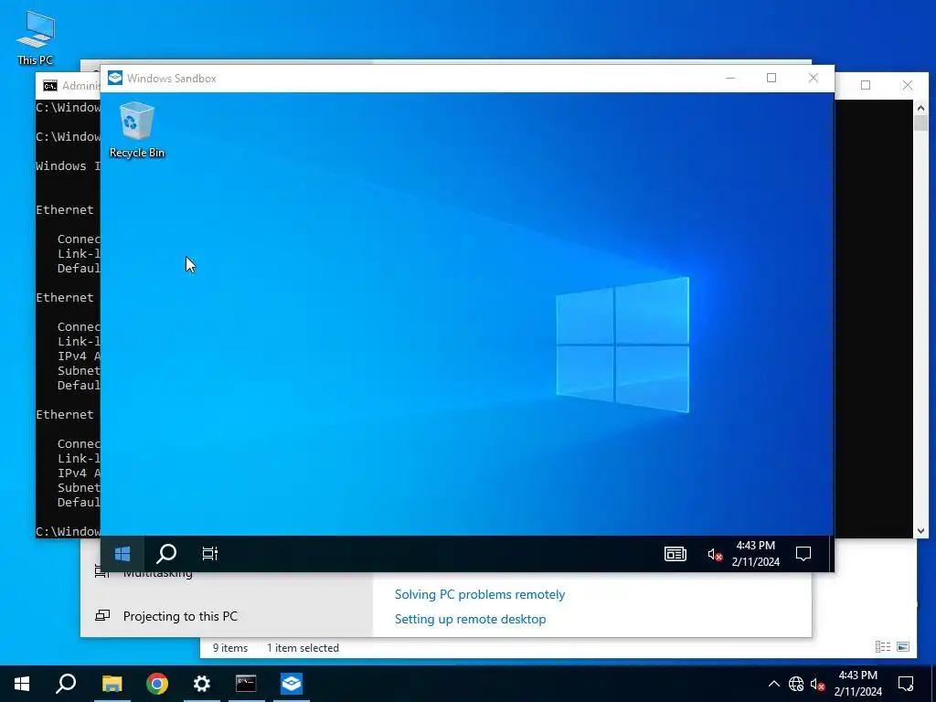Switch to Command Prompt on the taskbar
This screenshot has height=702, width=936.
click(x=246, y=684)
